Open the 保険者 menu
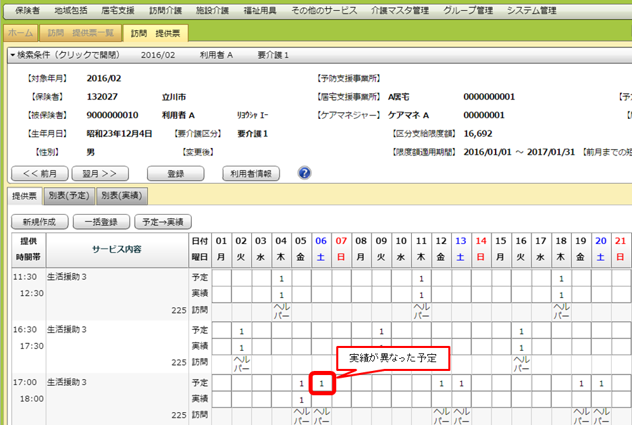This screenshot has height=425, width=632. click(x=27, y=10)
